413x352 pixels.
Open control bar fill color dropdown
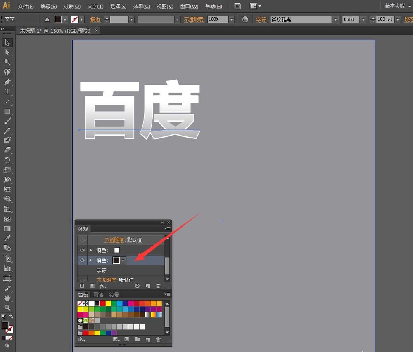(65, 19)
